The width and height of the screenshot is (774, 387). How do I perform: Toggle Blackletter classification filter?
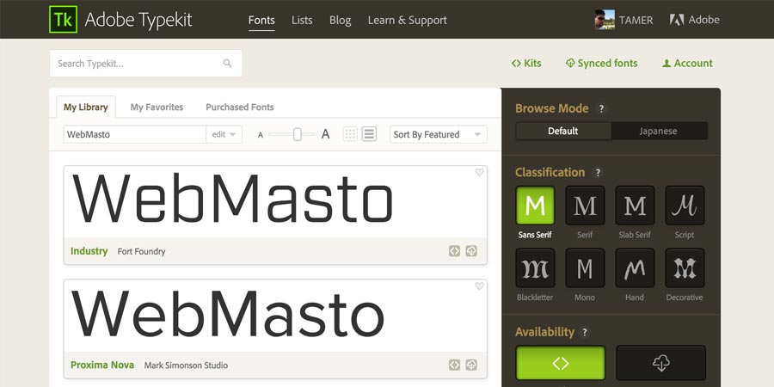(x=535, y=268)
